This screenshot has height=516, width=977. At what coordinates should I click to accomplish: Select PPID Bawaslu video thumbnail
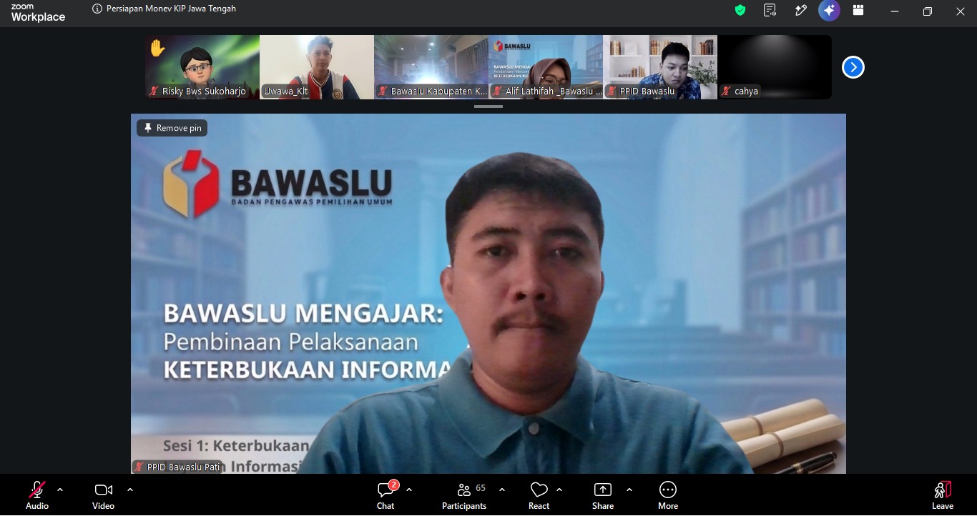pyautogui.click(x=660, y=67)
